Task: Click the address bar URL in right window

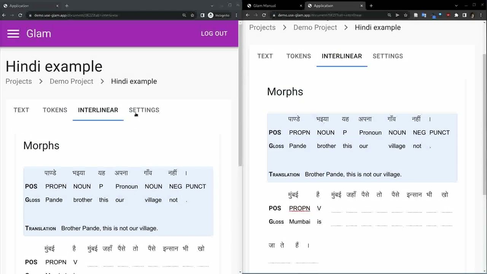Action: tap(320, 15)
